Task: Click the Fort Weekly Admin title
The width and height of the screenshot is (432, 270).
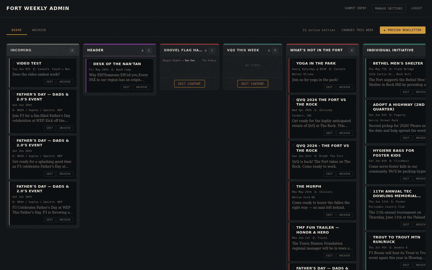Action: click(38, 8)
